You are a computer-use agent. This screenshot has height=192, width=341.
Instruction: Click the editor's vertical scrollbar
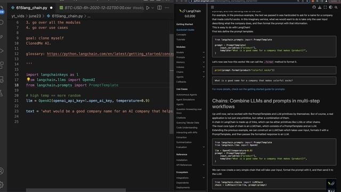172,84
